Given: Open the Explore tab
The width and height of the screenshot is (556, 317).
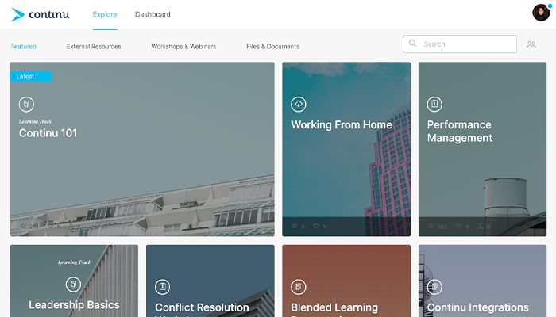Looking at the screenshot, I should [105, 14].
